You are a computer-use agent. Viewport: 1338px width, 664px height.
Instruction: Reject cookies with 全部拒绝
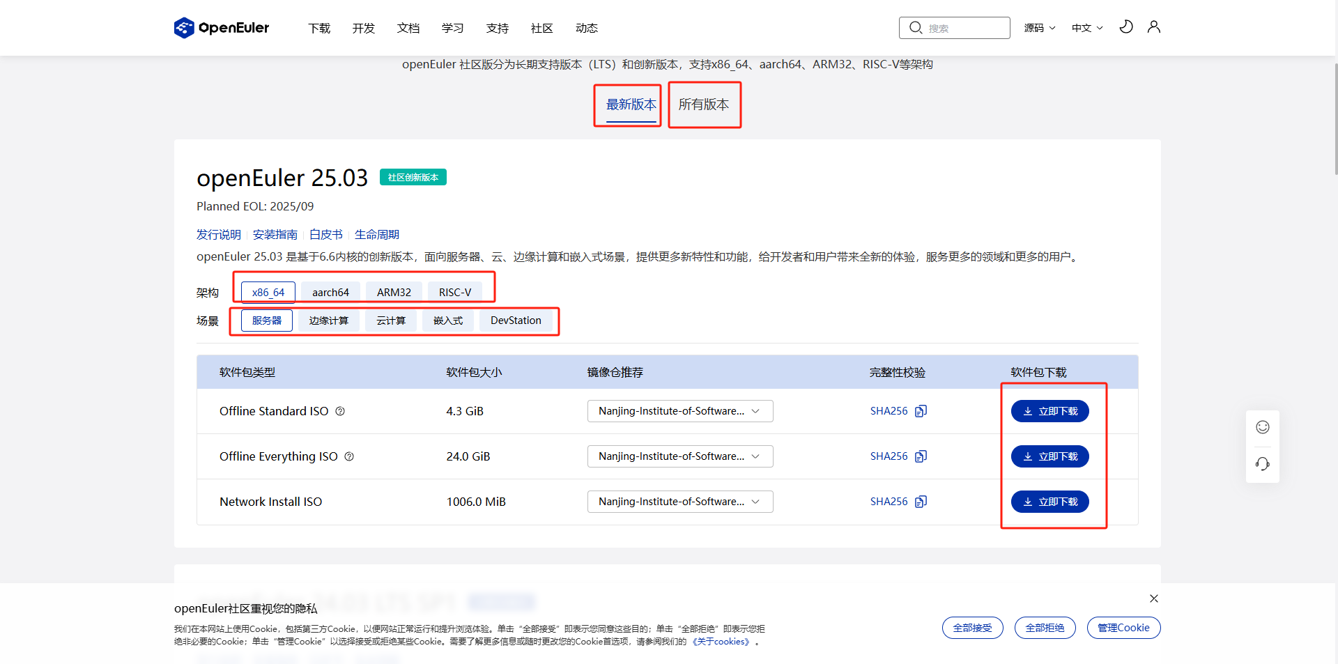point(1045,628)
